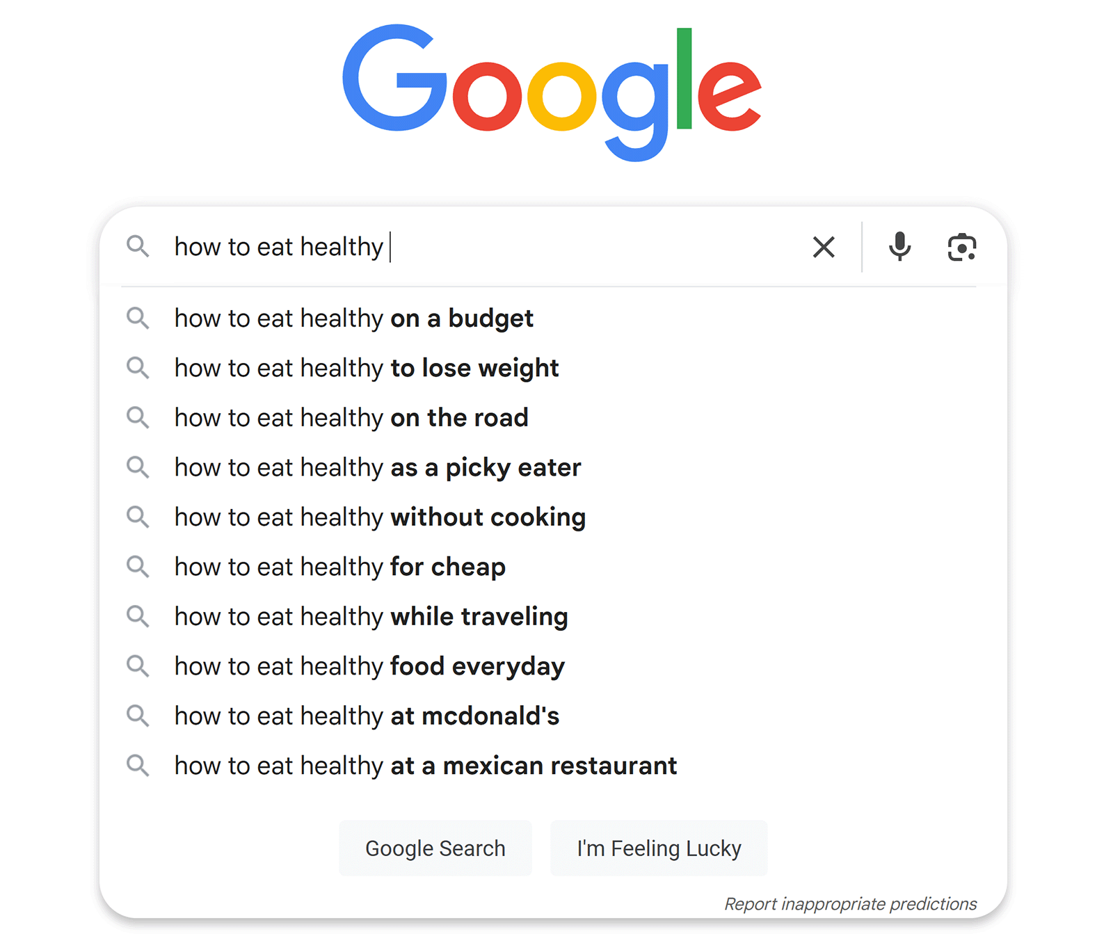
Task: Select suggestion 'how to eat healthy as a picky eater'
Action: click(377, 467)
